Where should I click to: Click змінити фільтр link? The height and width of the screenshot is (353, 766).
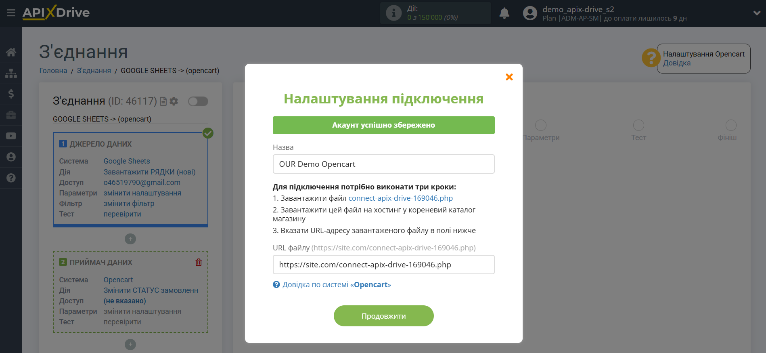(x=129, y=204)
